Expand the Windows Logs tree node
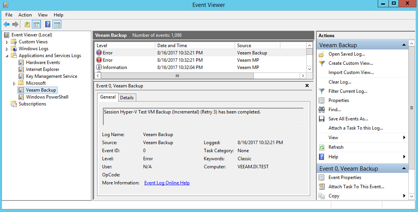The image size is (418, 212). tap(7, 49)
